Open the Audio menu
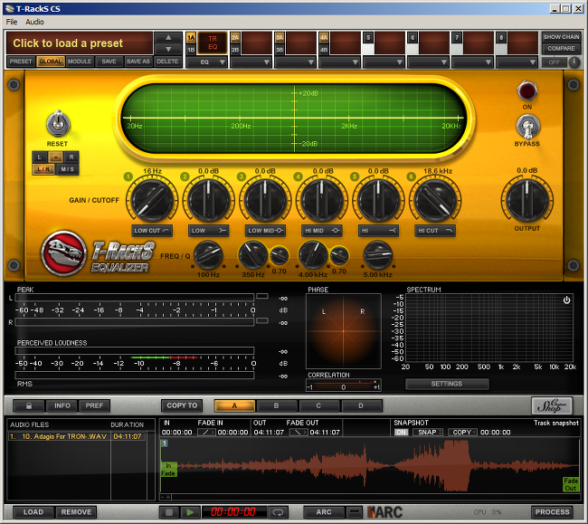588x524 pixels. 34,22
